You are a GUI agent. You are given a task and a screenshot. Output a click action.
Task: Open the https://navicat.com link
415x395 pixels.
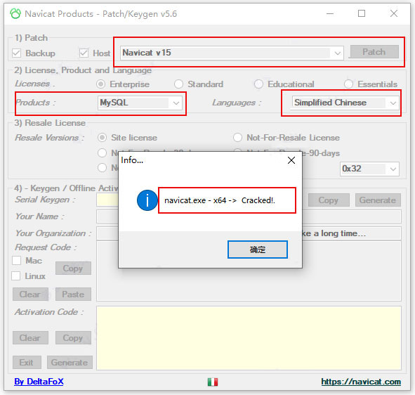pyautogui.click(x=361, y=382)
